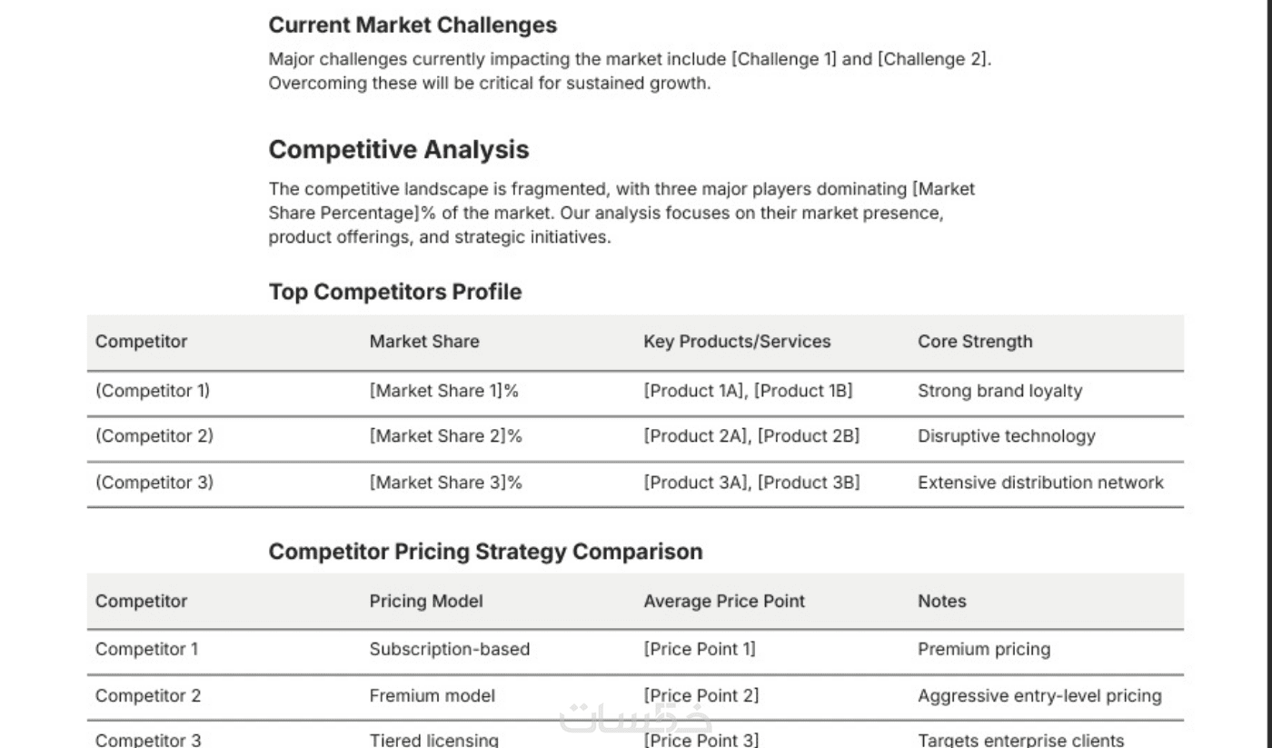
Task: Select the Key Products/Services column header
Action: (737, 342)
